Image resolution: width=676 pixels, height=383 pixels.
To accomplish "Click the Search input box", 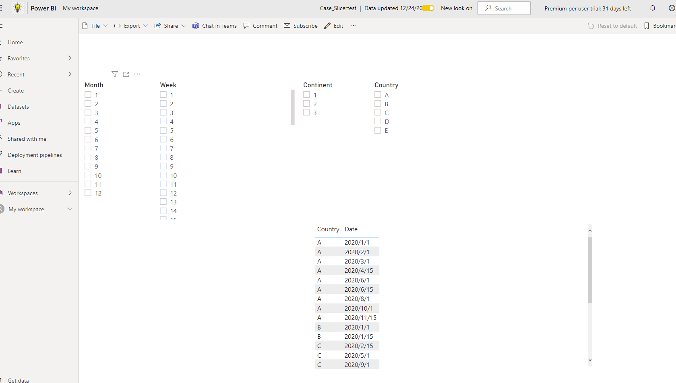I will [504, 8].
